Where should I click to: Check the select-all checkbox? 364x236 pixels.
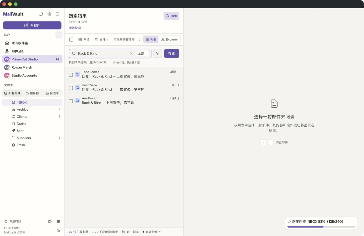pos(71,40)
